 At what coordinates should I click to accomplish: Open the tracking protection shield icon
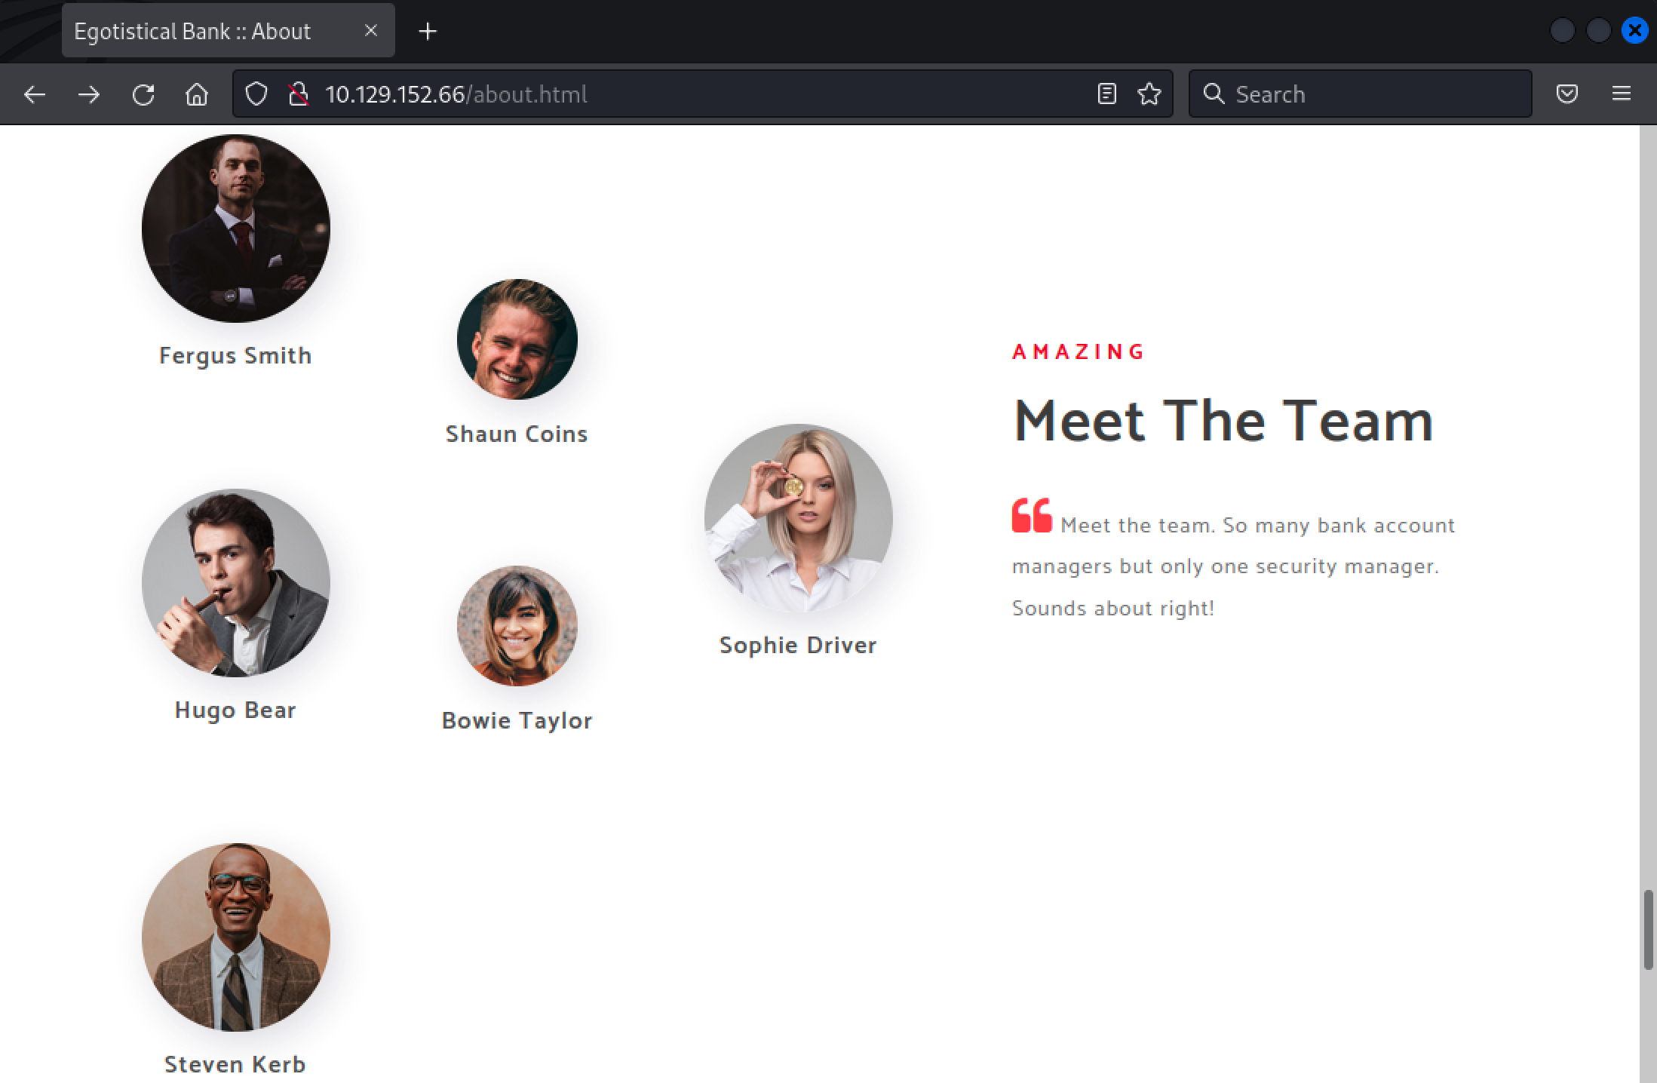(x=256, y=94)
